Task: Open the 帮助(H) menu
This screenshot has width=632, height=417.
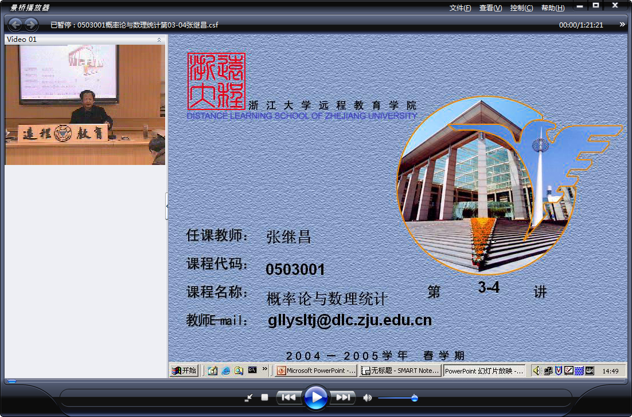Action: [553, 8]
